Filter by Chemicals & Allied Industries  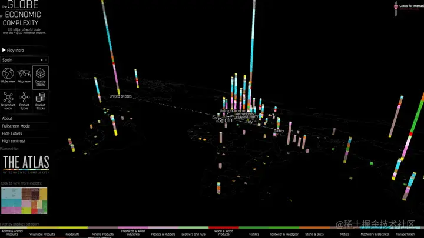[x=133, y=233]
